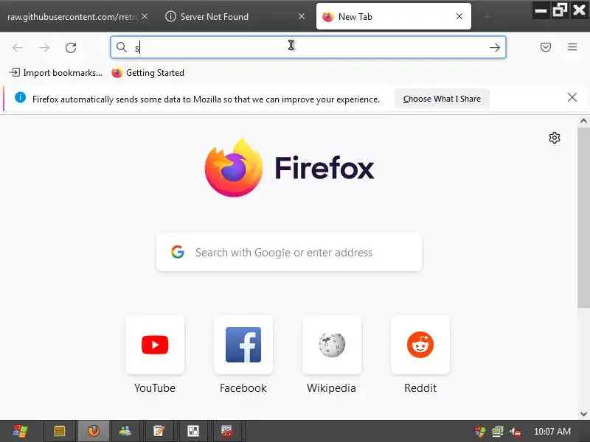Click the vertical scrollbar thumb

pos(583,218)
